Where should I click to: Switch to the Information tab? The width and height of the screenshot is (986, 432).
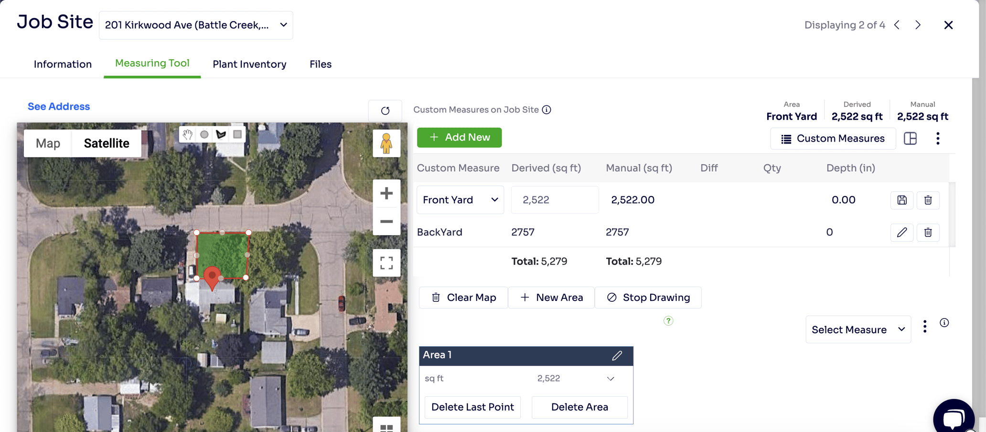pos(63,64)
